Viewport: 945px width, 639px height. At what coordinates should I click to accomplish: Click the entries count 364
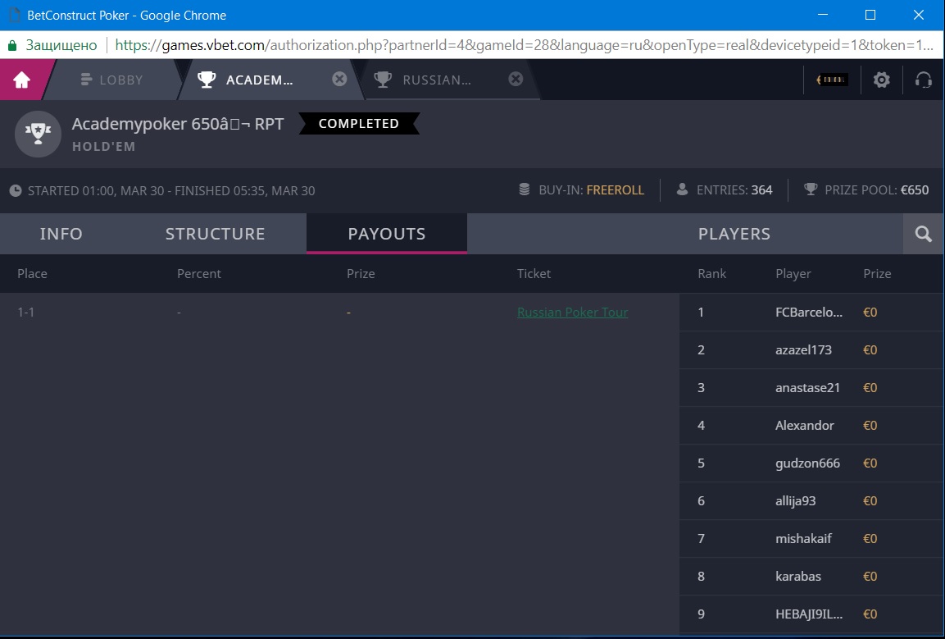[x=761, y=190]
